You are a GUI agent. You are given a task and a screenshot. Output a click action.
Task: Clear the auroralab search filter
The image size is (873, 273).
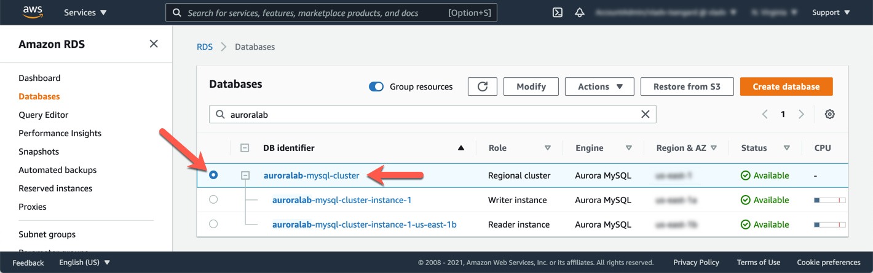point(645,114)
